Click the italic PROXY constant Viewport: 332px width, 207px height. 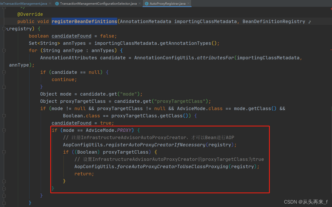(x=124, y=130)
